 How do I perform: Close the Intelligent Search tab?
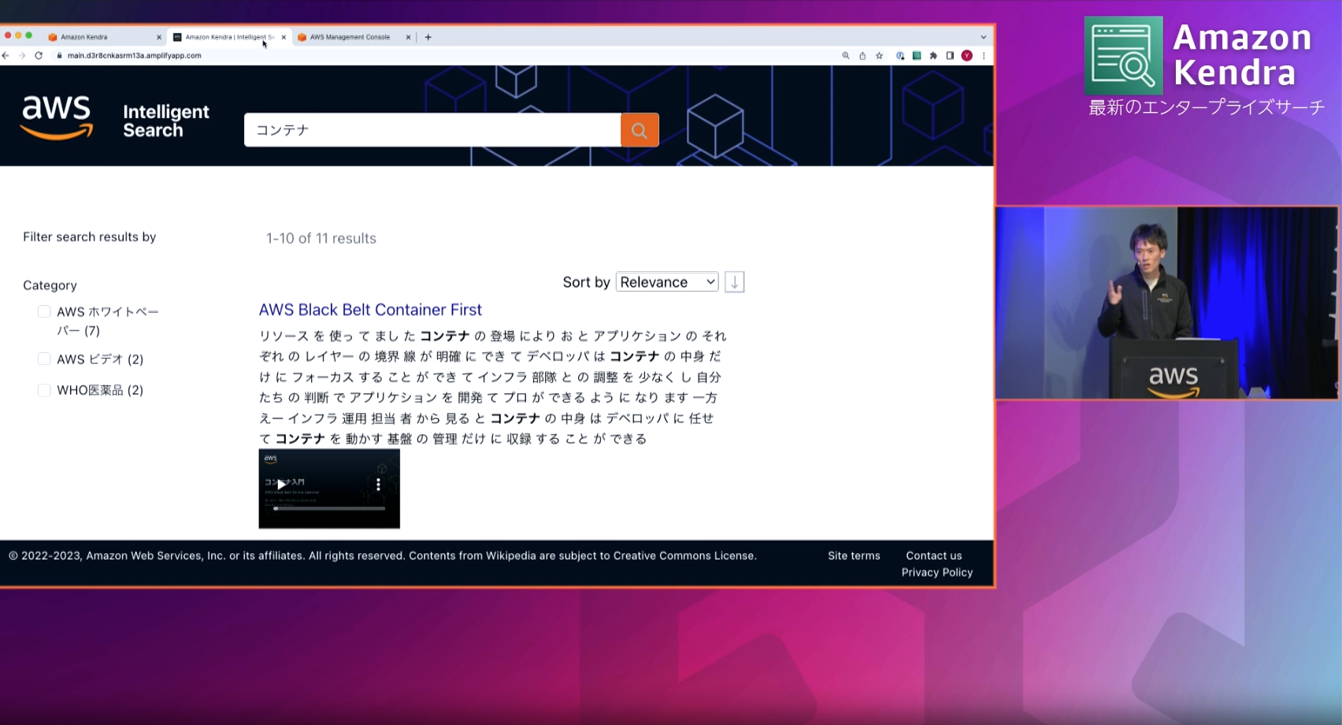click(x=284, y=37)
